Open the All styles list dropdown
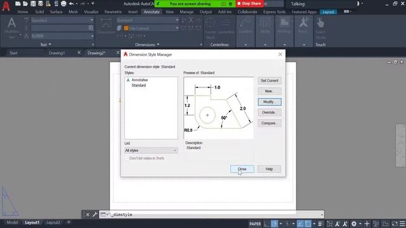Image resolution: width=406 pixels, height=228 pixels. pos(151,150)
